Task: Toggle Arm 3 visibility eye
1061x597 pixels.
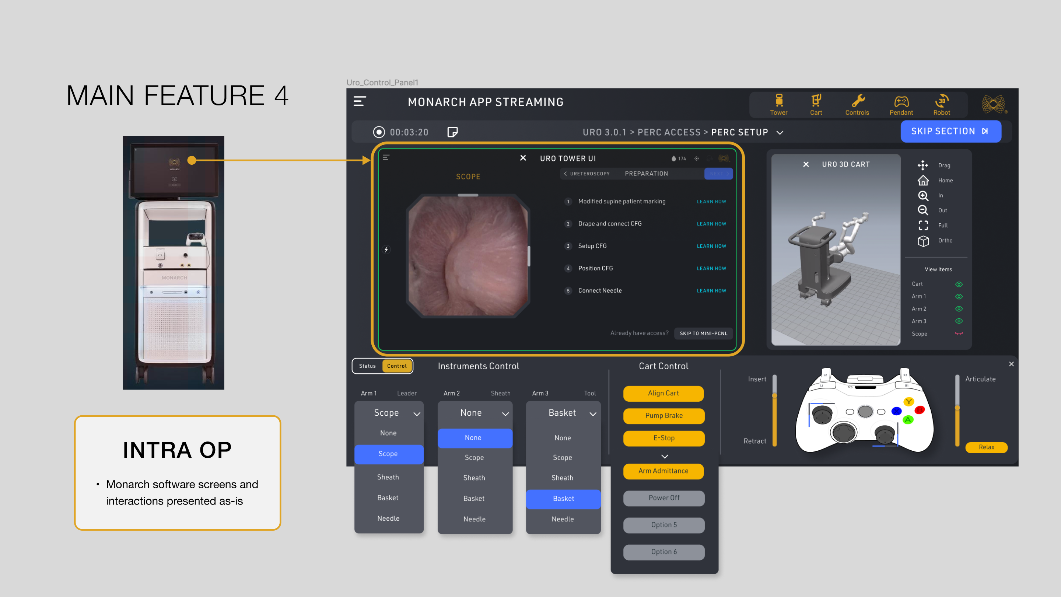Action: click(x=959, y=321)
